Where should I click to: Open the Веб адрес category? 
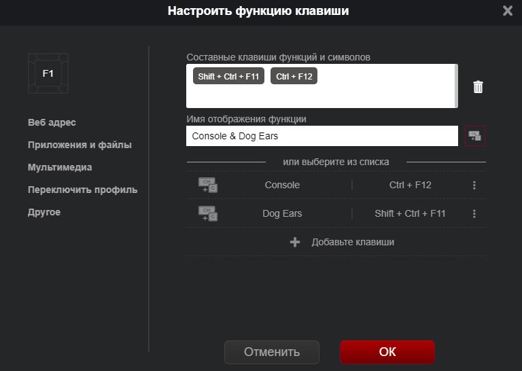click(52, 122)
